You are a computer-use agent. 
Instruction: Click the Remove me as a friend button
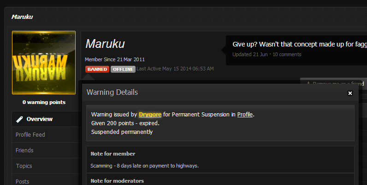click(333, 83)
